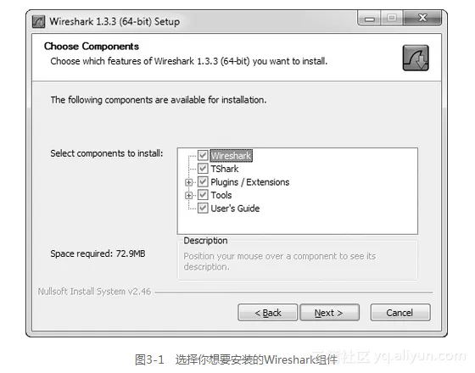Uncheck the Wireshark component checkbox
Screen dimensions: 475x373
[203, 155]
